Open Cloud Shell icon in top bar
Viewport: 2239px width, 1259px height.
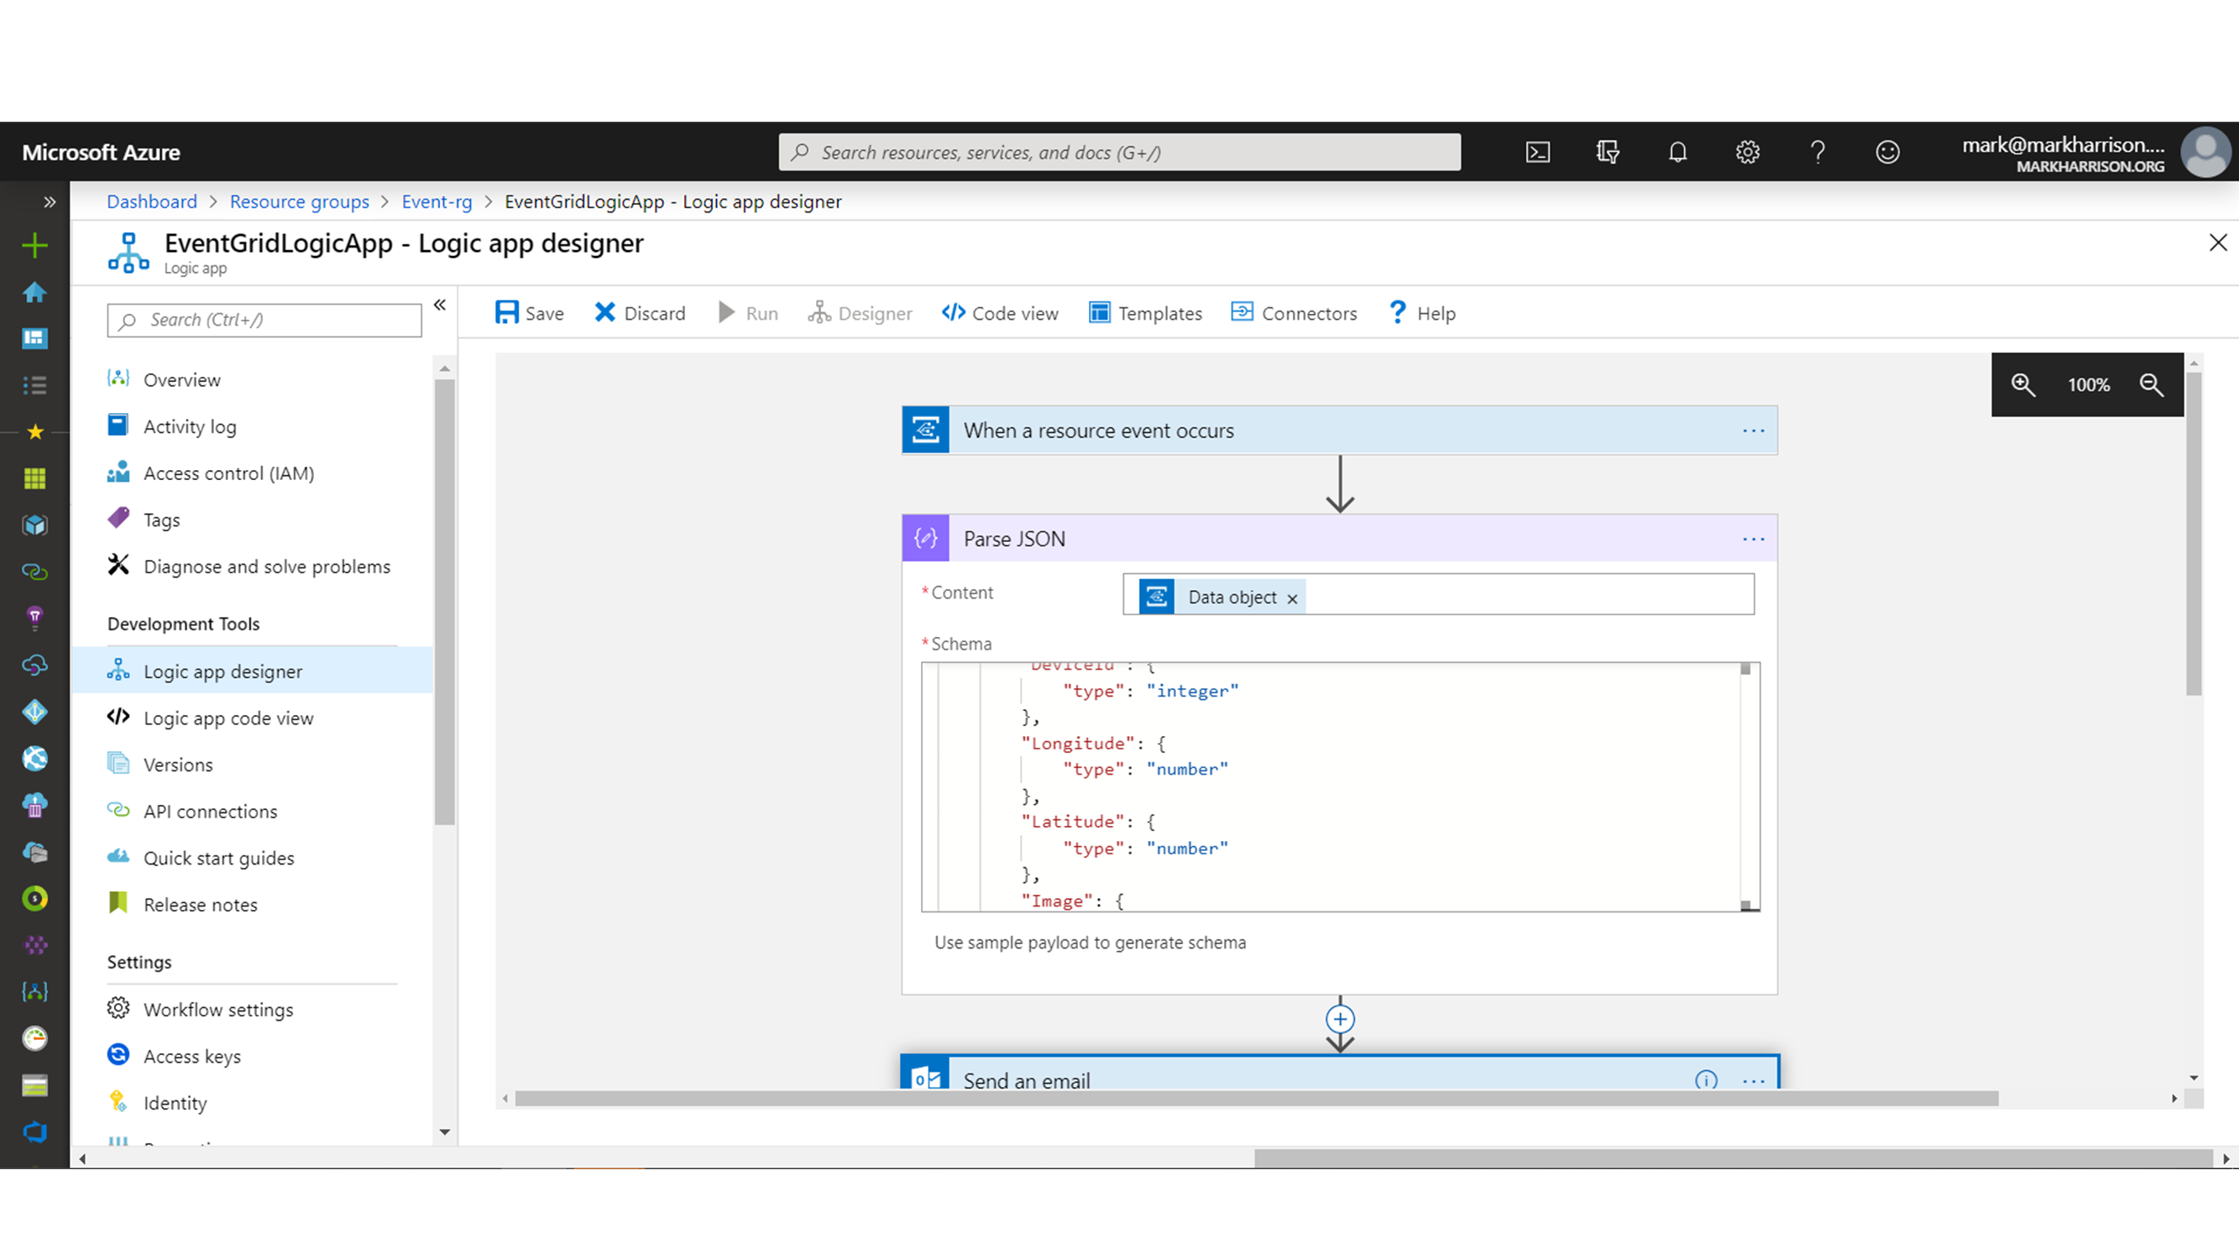pos(1537,152)
